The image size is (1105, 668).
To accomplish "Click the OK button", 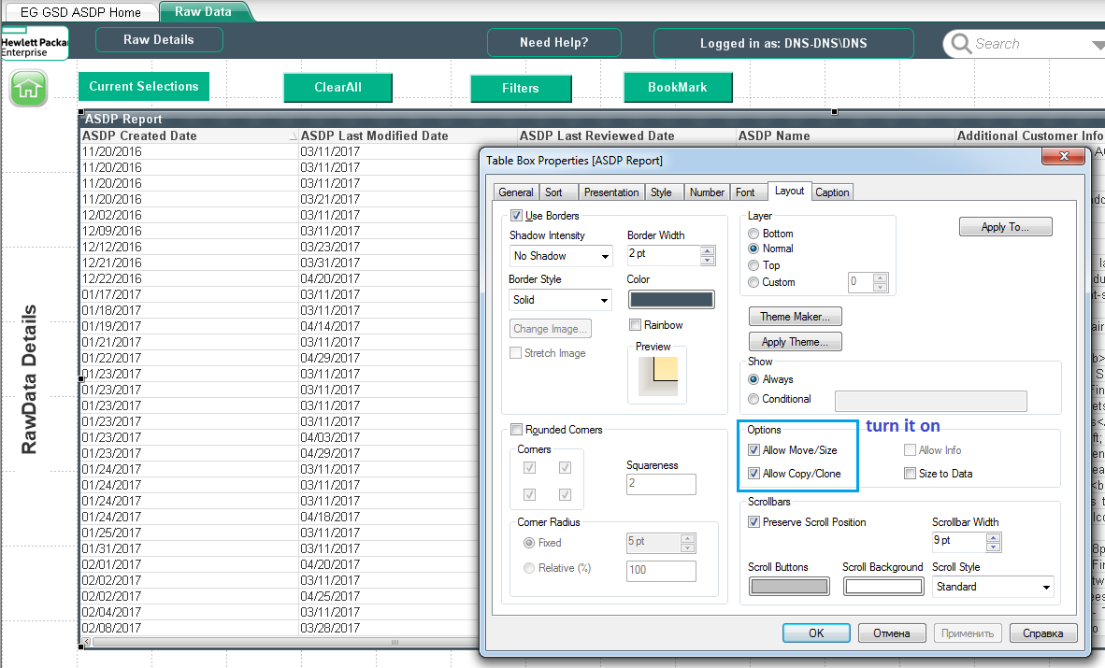I will coord(816,632).
